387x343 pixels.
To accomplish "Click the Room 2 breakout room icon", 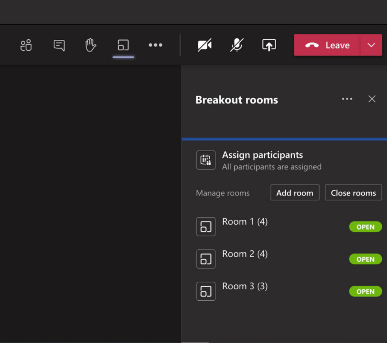I will tap(206, 259).
